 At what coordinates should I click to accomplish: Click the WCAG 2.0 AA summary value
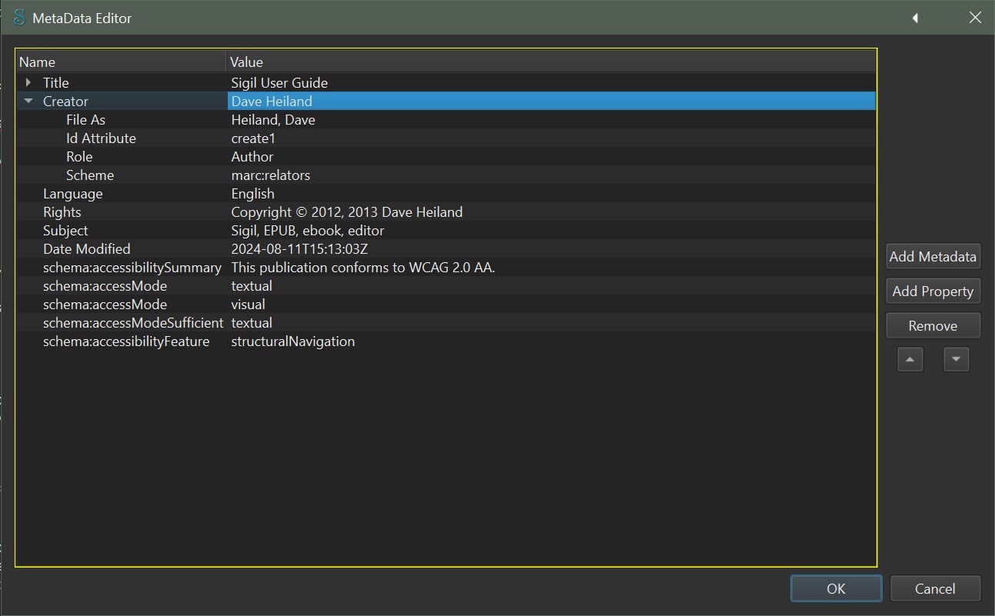pyautogui.click(x=363, y=267)
